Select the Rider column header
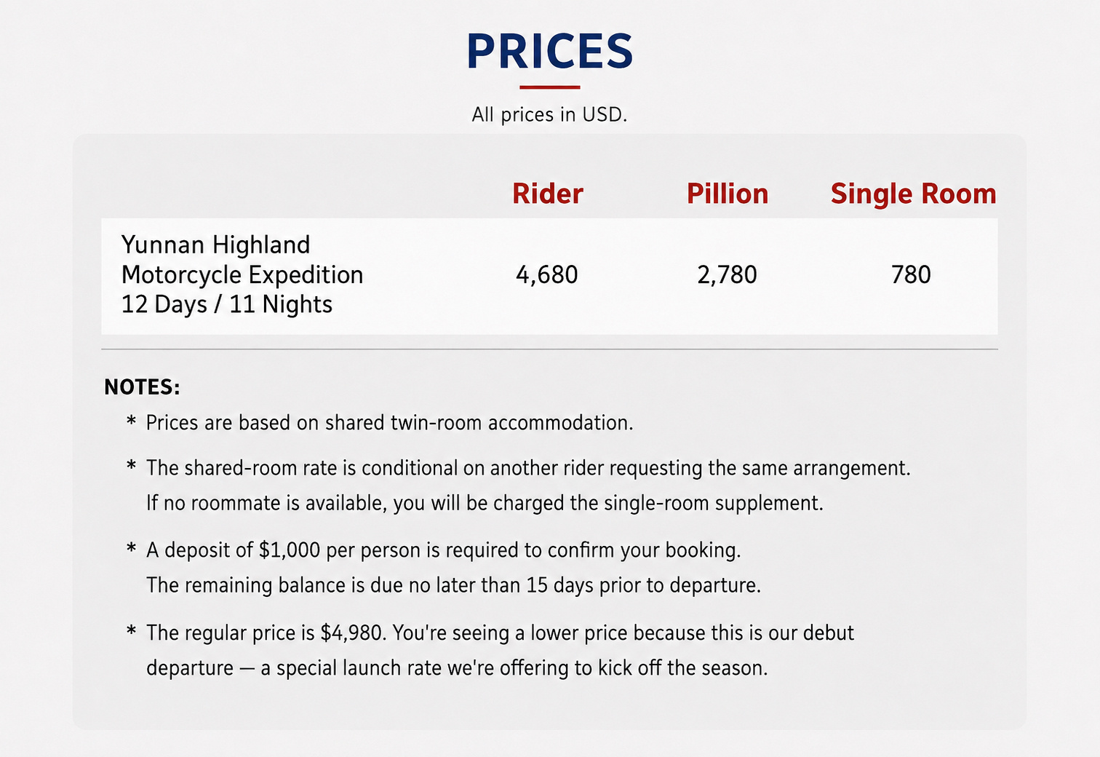This screenshot has width=1100, height=757. click(x=548, y=194)
